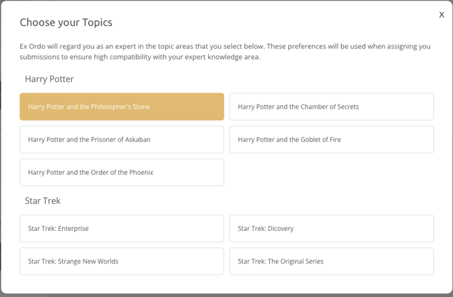Toggle the highlighted Philosopher's Stone topic off
The width and height of the screenshot is (453, 297).
click(x=122, y=107)
